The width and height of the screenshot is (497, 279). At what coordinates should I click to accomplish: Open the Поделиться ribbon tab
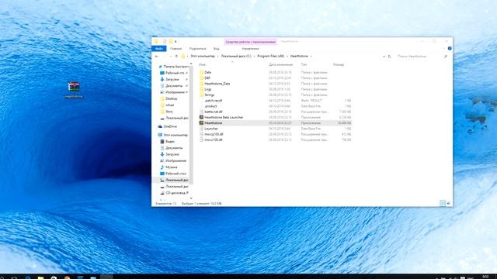tap(198, 49)
